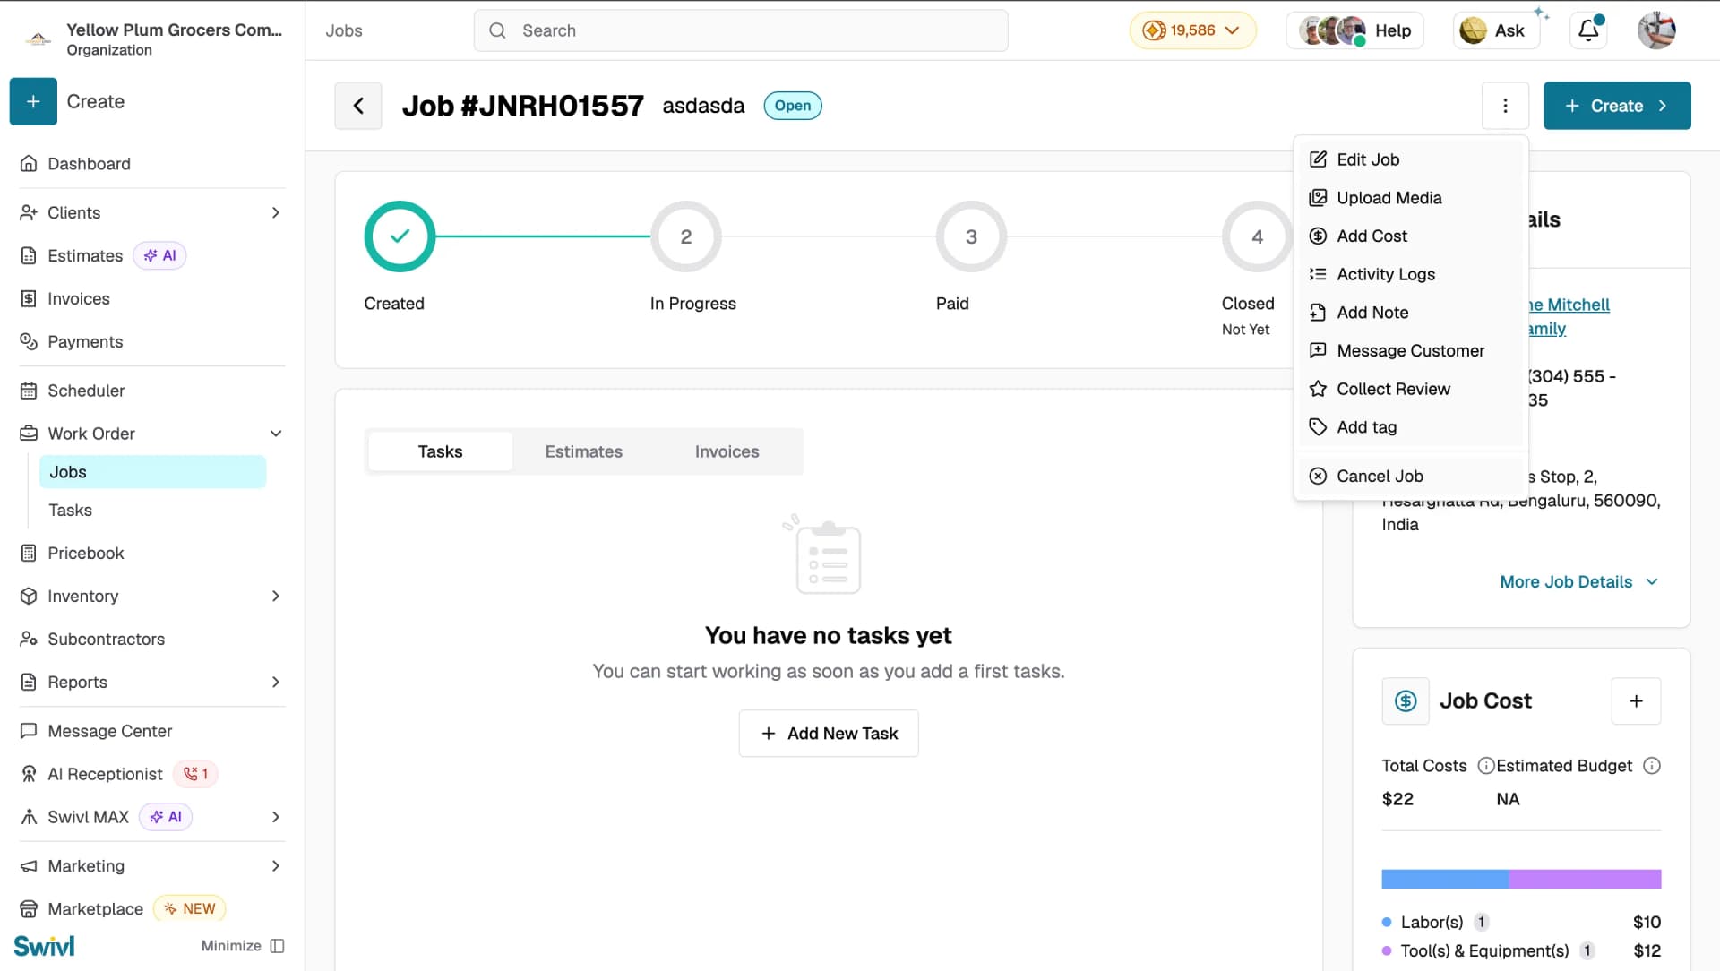Open Activity Logs from the menu
Viewport: 1720px width, 971px height.
coord(1411,274)
